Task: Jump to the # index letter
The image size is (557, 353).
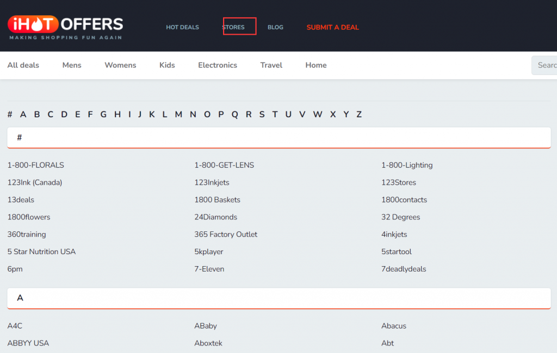Action: (10, 114)
